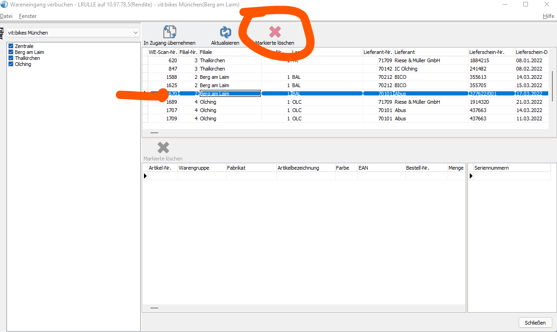Select the row with WE-Scan-Nr. 847
Screen dimensions: 557x332
345,69
